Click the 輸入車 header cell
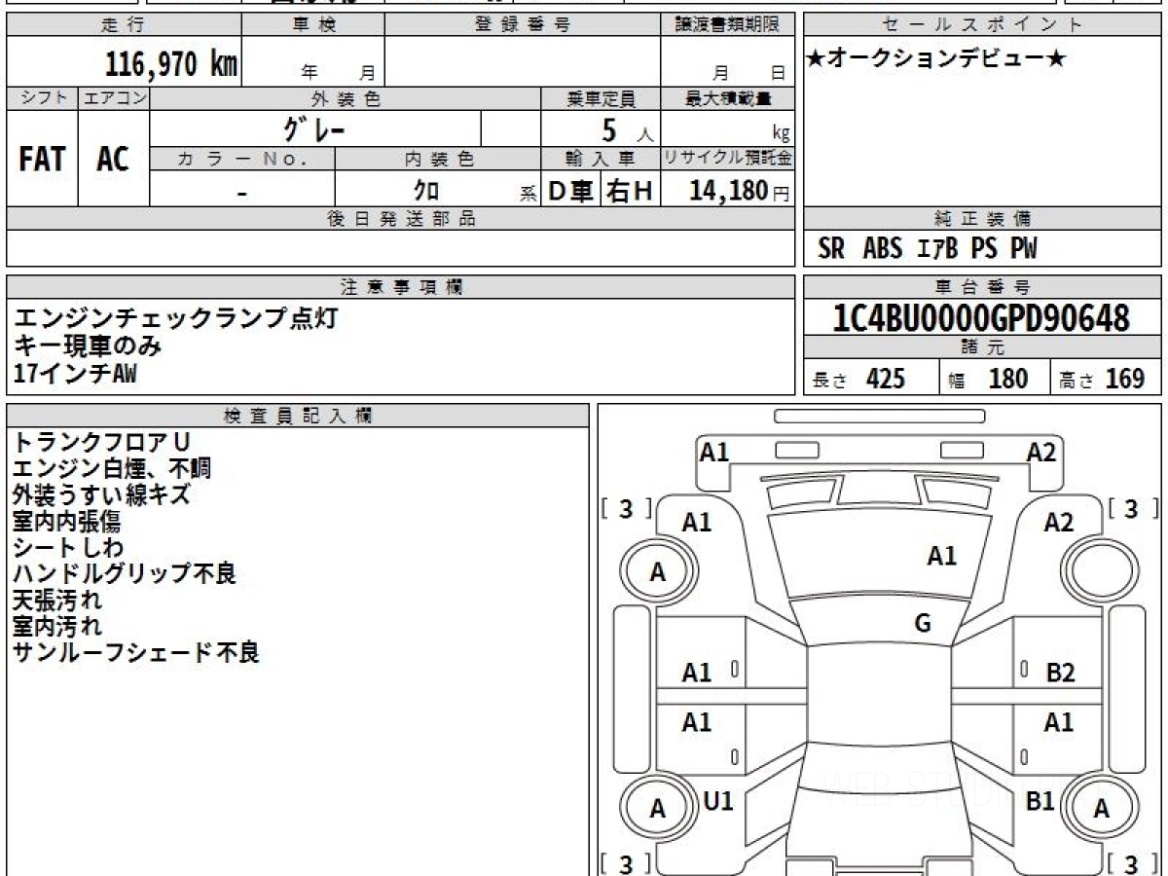 pyautogui.click(x=601, y=159)
